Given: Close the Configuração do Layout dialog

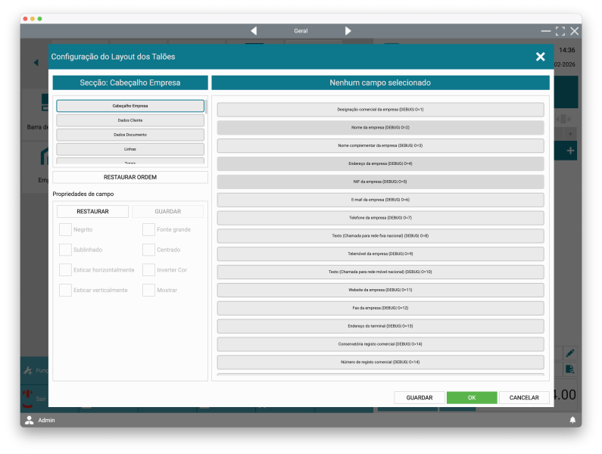Looking at the screenshot, I should 540,57.
